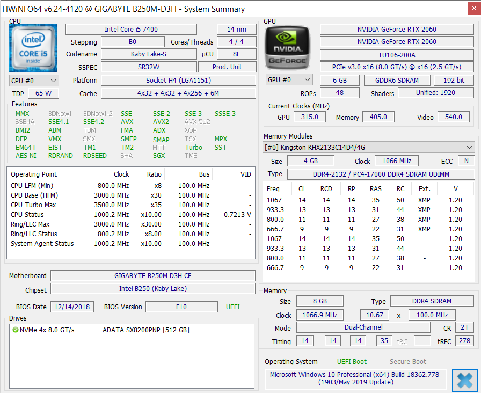The width and height of the screenshot is (481, 393).
Task: Click the blue X close icon at bottom
Action: pos(465,381)
